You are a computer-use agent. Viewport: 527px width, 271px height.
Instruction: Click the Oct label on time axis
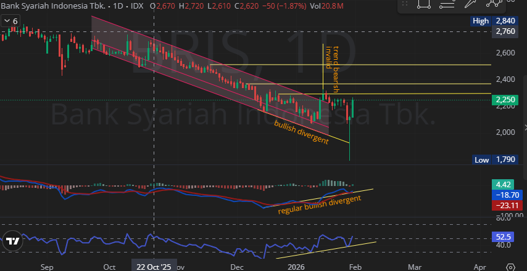pyautogui.click(x=110, y=267)
